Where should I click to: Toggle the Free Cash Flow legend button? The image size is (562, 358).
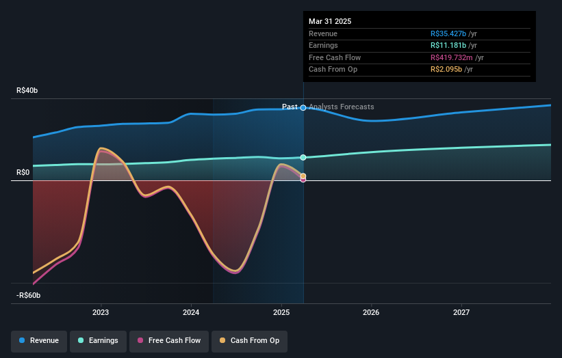click(x=169, y=341)
